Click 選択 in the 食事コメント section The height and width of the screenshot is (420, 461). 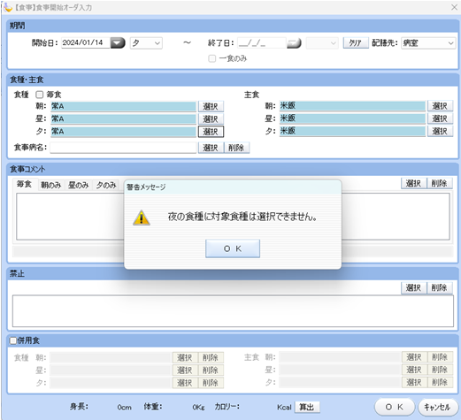click(x=413, y=183)
